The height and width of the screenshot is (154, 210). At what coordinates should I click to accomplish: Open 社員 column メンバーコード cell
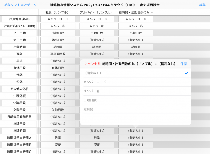pos(58,19)
